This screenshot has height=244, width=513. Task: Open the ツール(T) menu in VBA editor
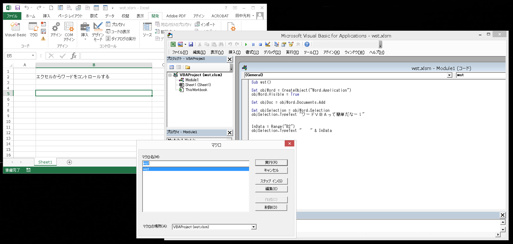pyautogui.click(x=311, y=52)
